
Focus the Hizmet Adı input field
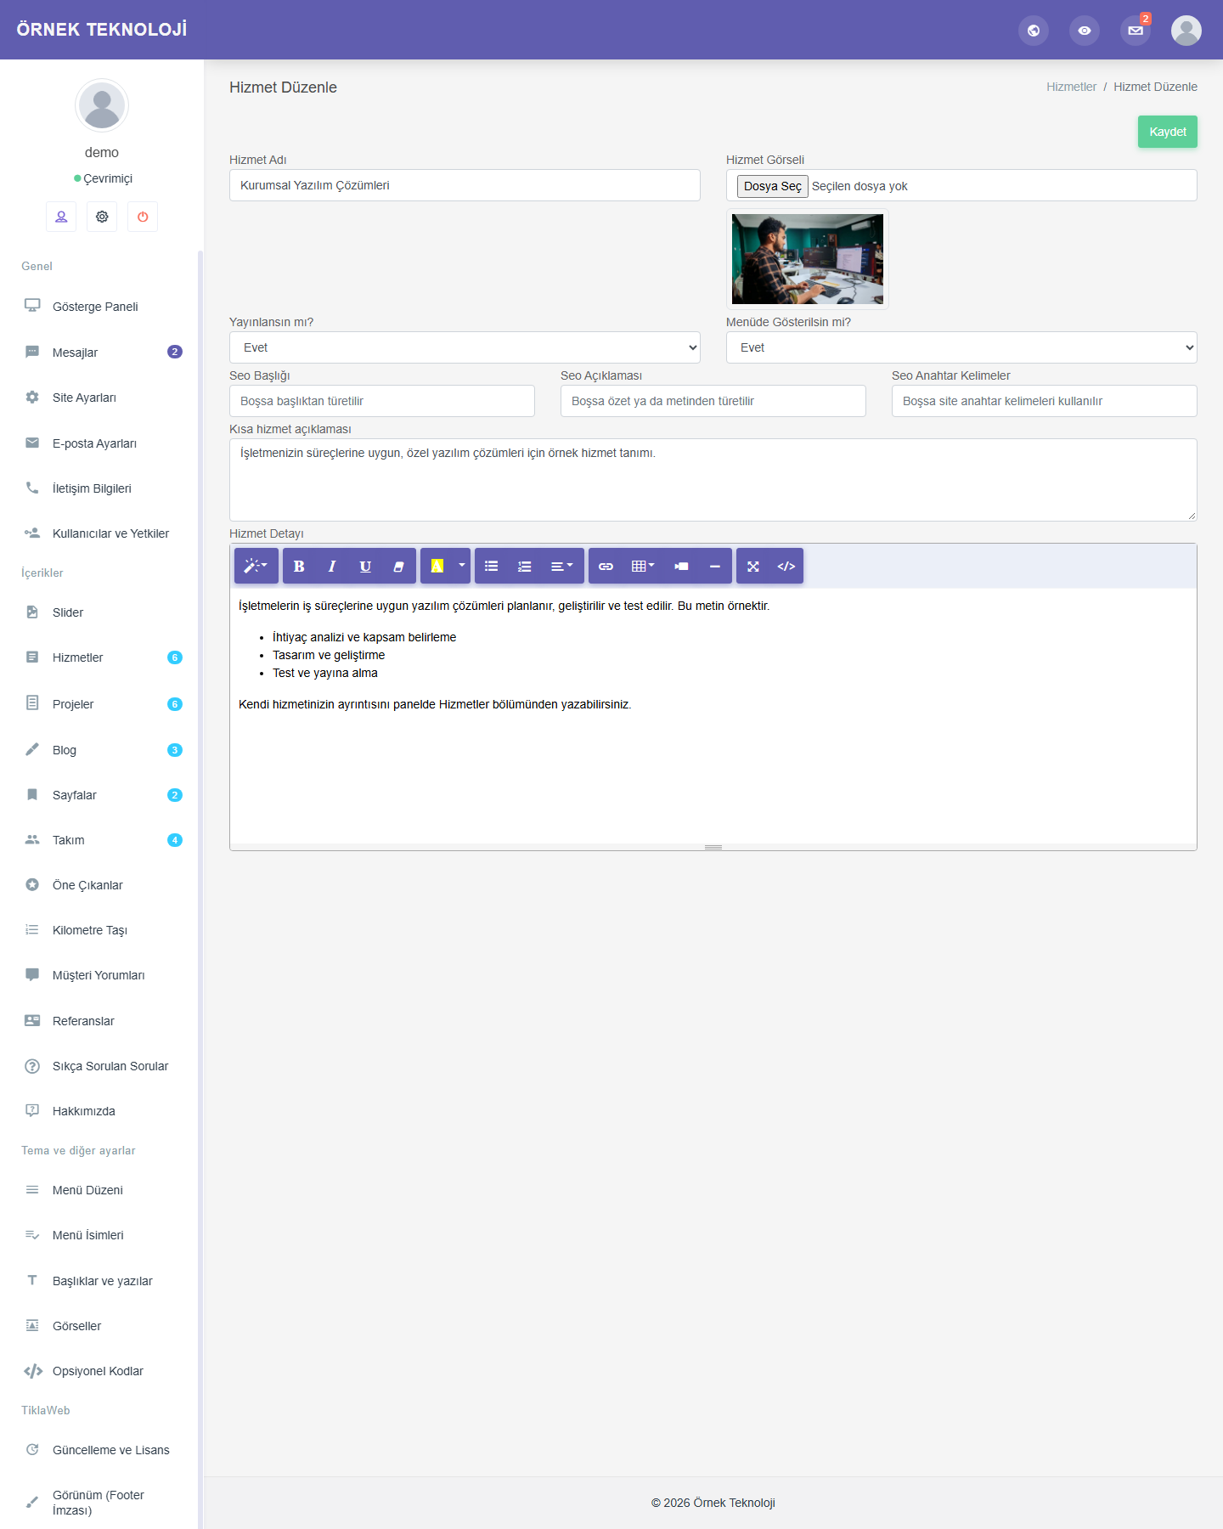click(465, 185)
